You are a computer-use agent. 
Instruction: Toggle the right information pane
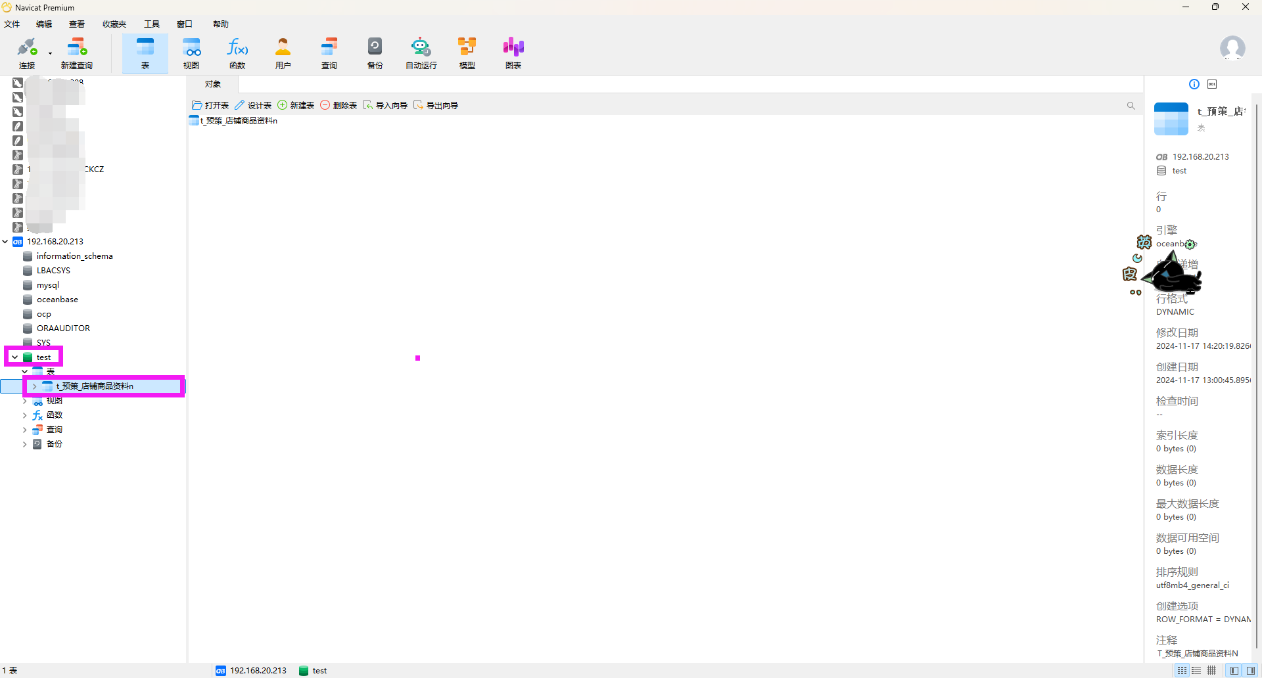(x=1251, y=671)
